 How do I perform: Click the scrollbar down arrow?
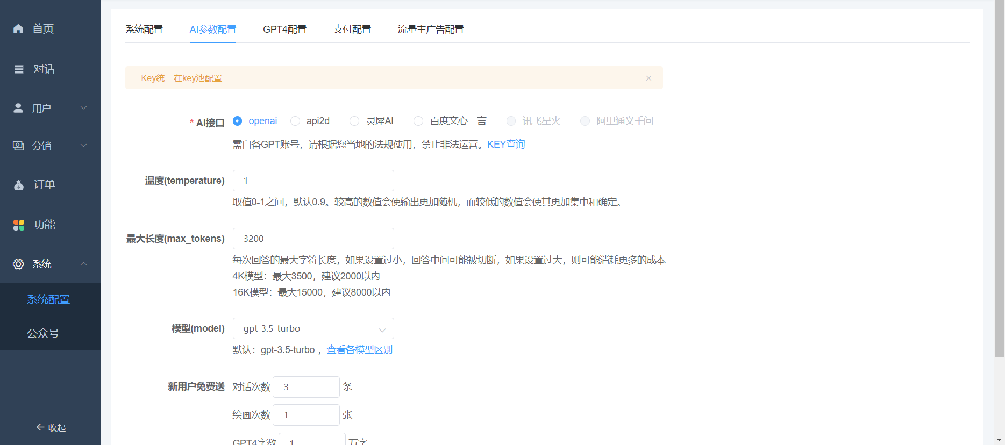click(x=999, y=440)
